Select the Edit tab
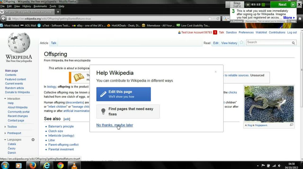The width and height of the screenshot is (303, 169). coord(216,43)
